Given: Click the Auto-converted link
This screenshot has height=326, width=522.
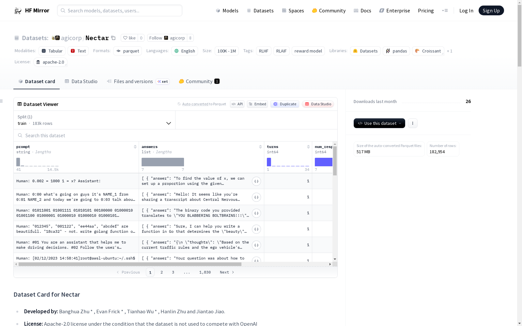Looking at the screenshot, I should (195, 104).
